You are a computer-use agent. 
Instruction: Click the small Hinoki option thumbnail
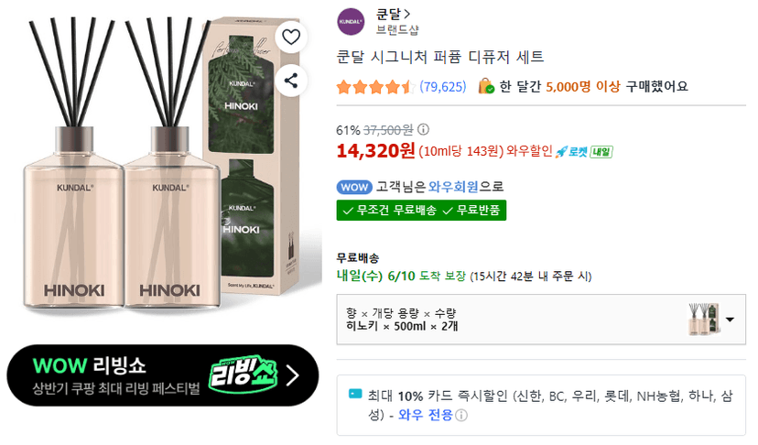coord(704,320)
